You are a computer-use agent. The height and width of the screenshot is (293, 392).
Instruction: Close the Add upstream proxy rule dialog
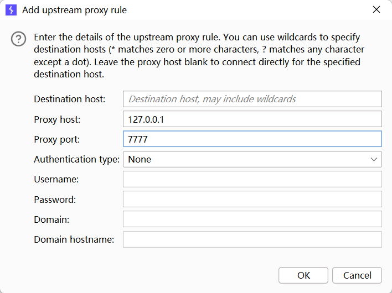tap(376, 10)
